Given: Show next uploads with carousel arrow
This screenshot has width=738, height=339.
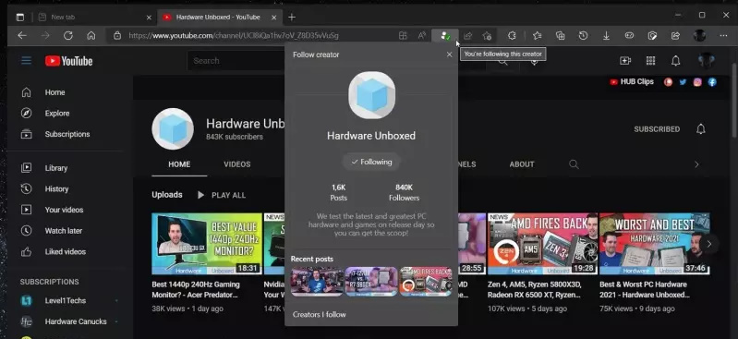Looking at the screenshot, I should tap(708, 244).
